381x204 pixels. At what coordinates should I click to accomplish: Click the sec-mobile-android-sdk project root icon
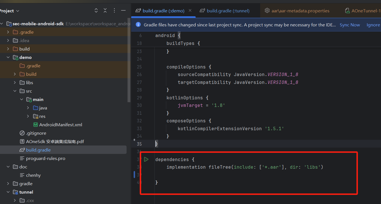(x=9, y=24)
